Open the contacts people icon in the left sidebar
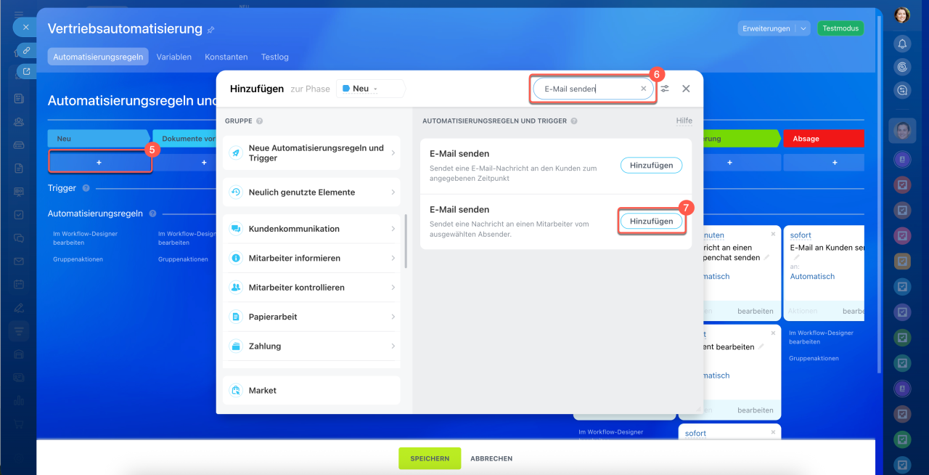This screenshot has height=475, width=929. tap(19, 121)
